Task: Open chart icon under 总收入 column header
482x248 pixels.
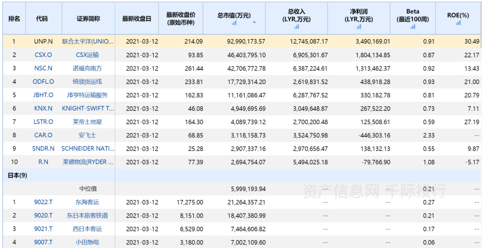Action: 297,27
